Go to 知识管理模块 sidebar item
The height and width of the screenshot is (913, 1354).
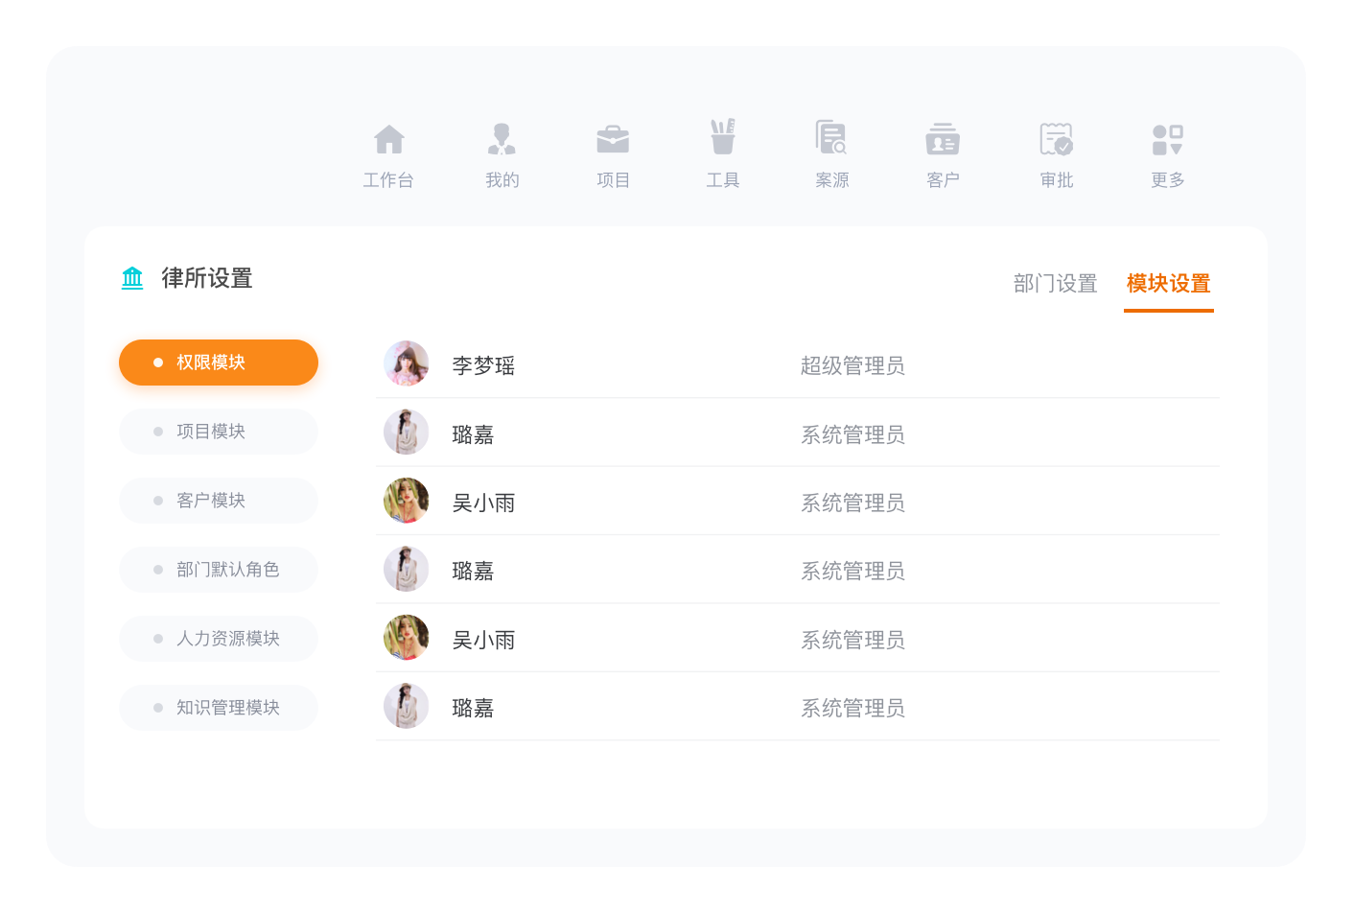(219, 708)
